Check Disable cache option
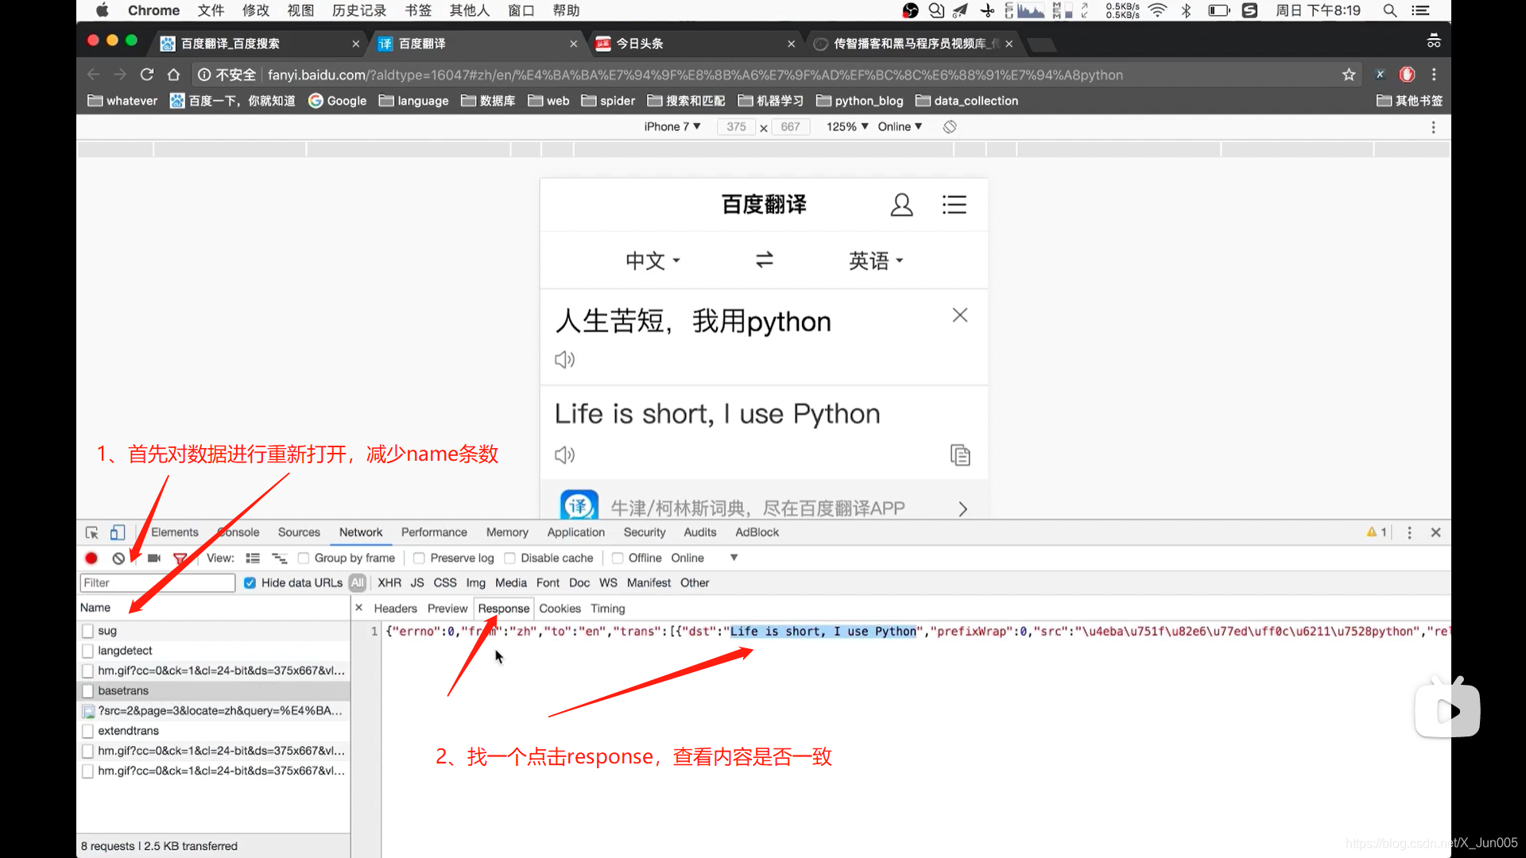Viewport: 1526px width, 858px height. [510, 558]
